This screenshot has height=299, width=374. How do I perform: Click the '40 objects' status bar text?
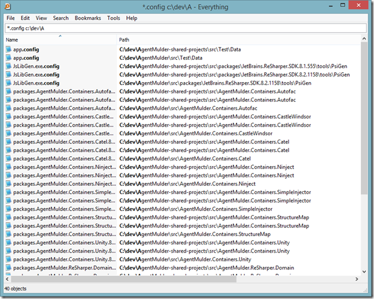(15, 288)
